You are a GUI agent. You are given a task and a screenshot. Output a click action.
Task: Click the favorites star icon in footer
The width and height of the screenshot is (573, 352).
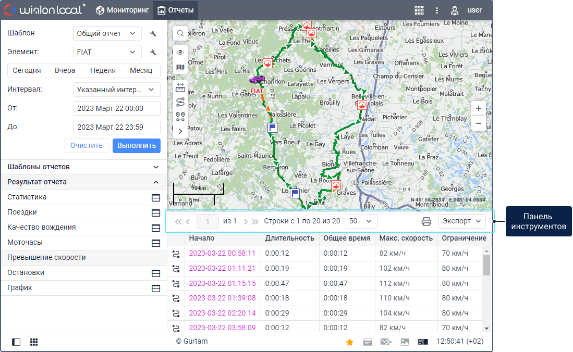[x=350, y=342]
